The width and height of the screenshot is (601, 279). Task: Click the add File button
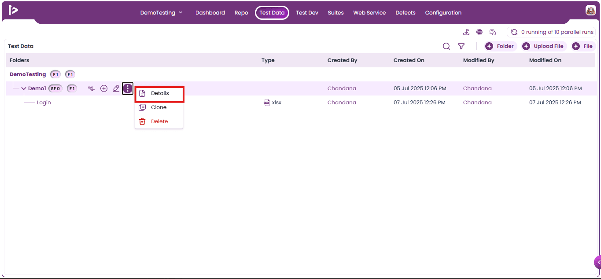[583, 46]
